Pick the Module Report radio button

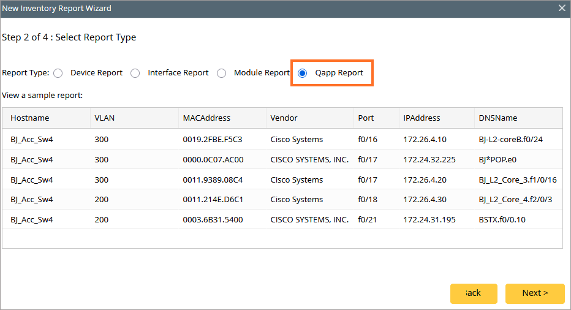222,73
